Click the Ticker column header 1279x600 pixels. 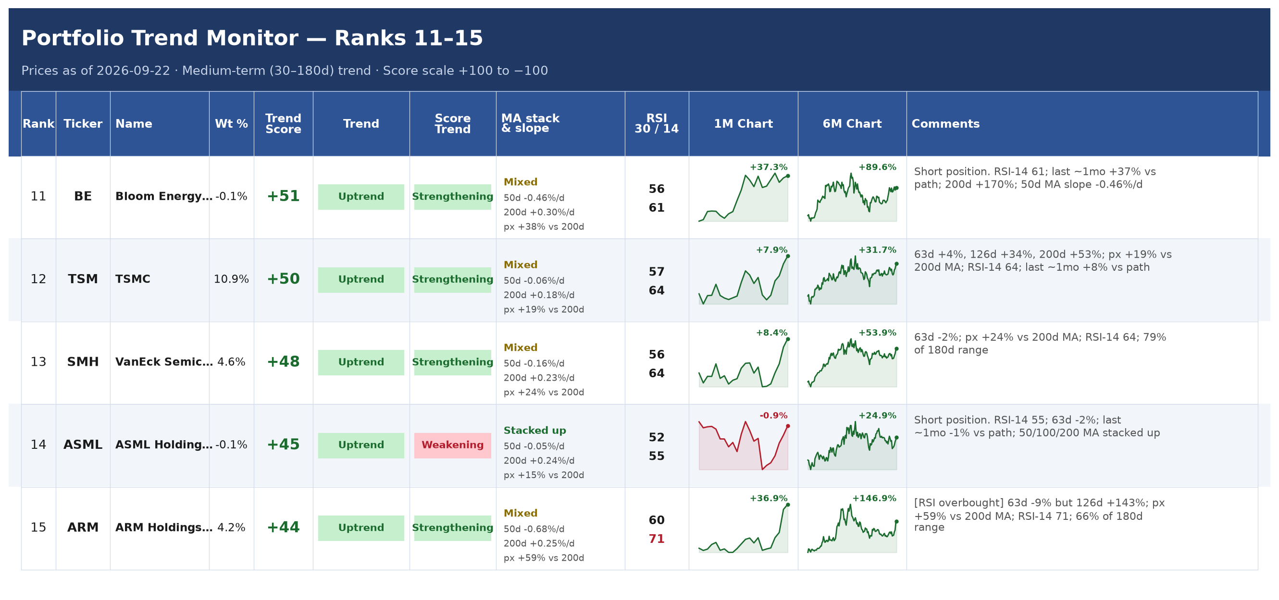[x=83, y=123]
